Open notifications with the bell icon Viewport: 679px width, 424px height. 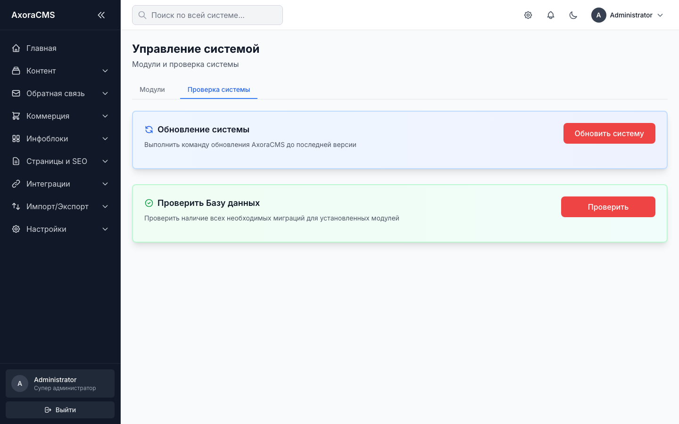click(x=551, y=15)
